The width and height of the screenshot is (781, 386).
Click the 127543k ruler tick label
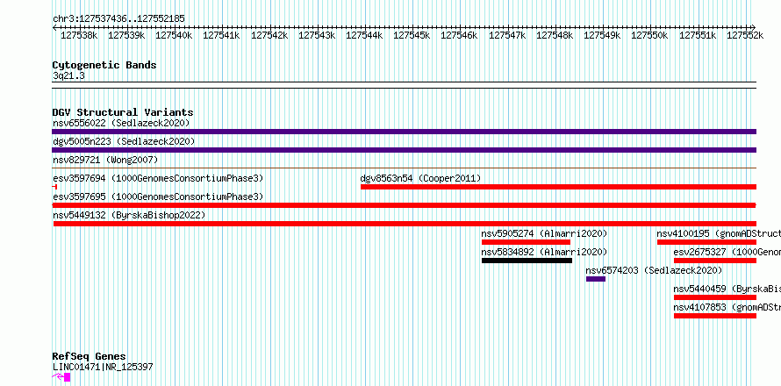(x=317, y=35)
